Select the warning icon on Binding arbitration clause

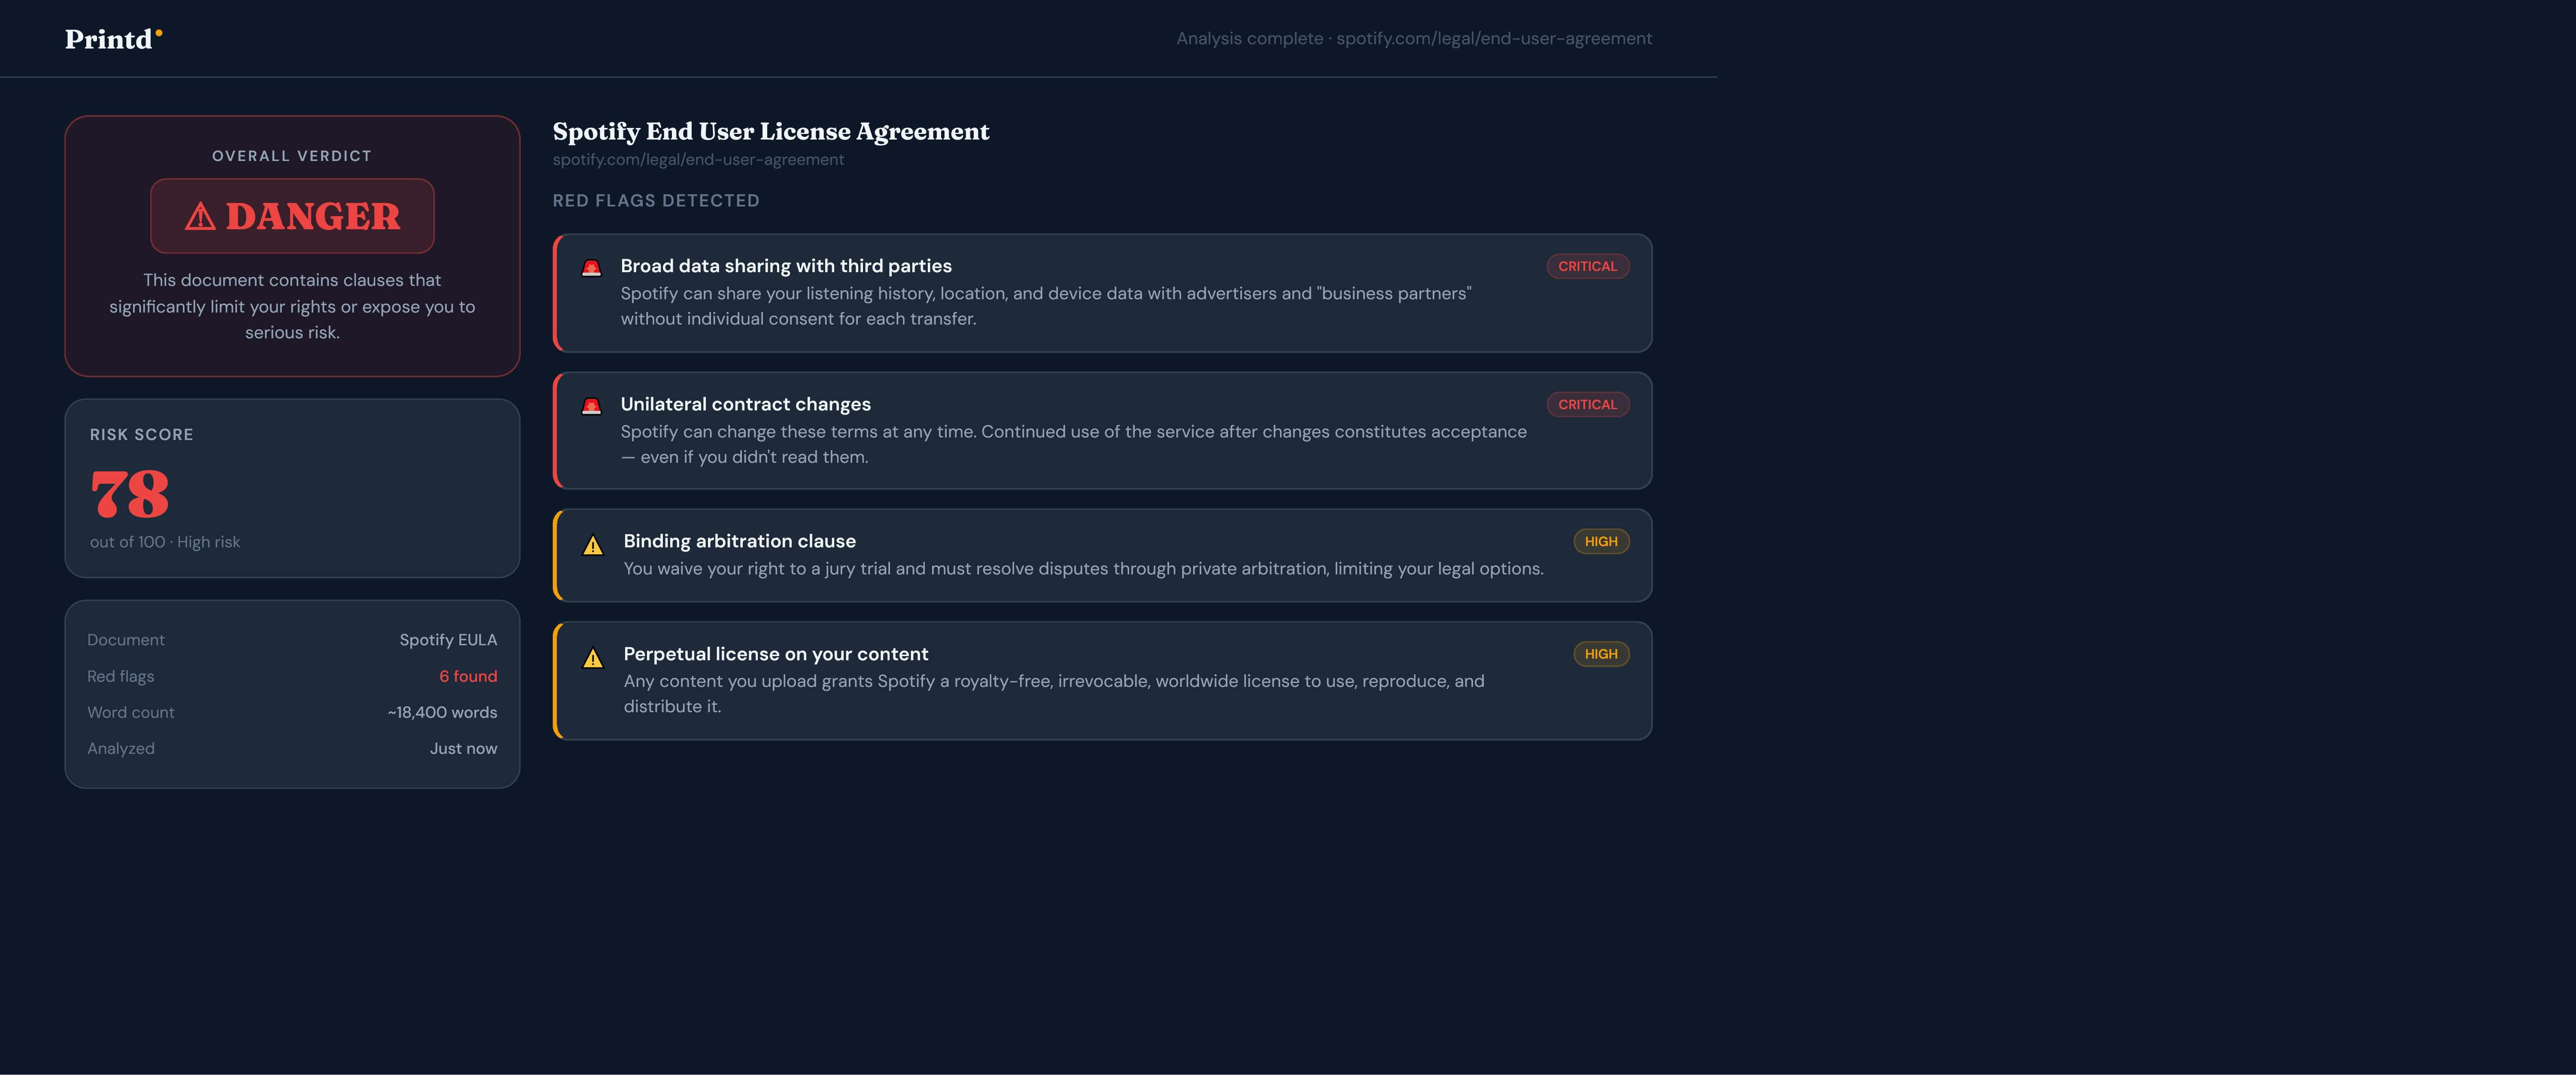pyautogui.click(x=593, y=543)
